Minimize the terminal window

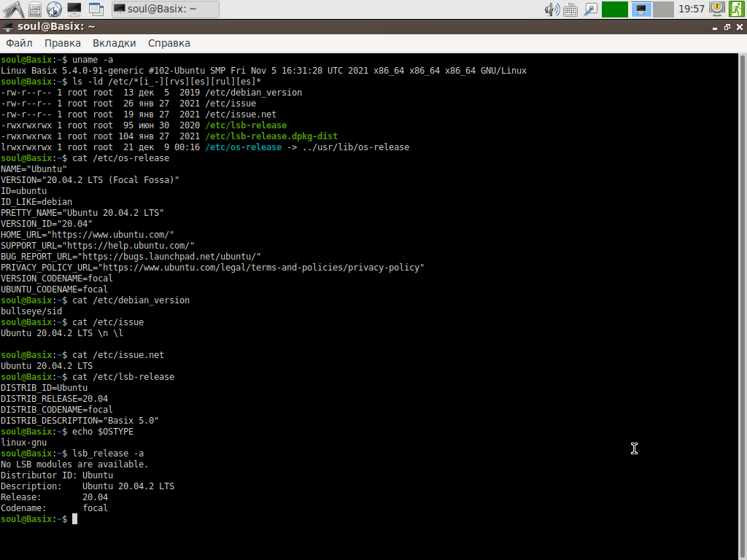coord(715,28)
